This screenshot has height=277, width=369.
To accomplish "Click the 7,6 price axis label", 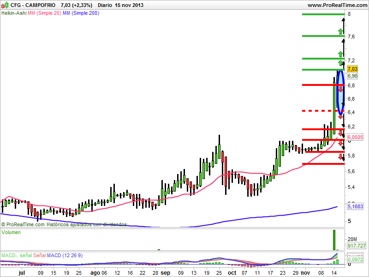I will tap(351, 36).
